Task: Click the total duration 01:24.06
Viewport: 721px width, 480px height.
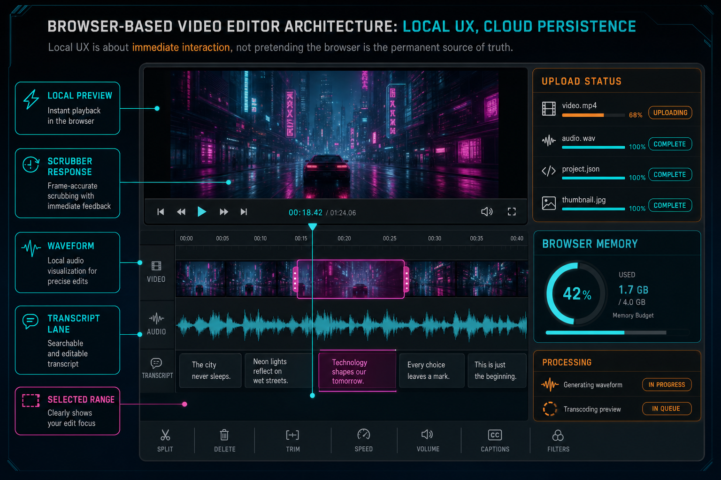Action: (343, 213)
